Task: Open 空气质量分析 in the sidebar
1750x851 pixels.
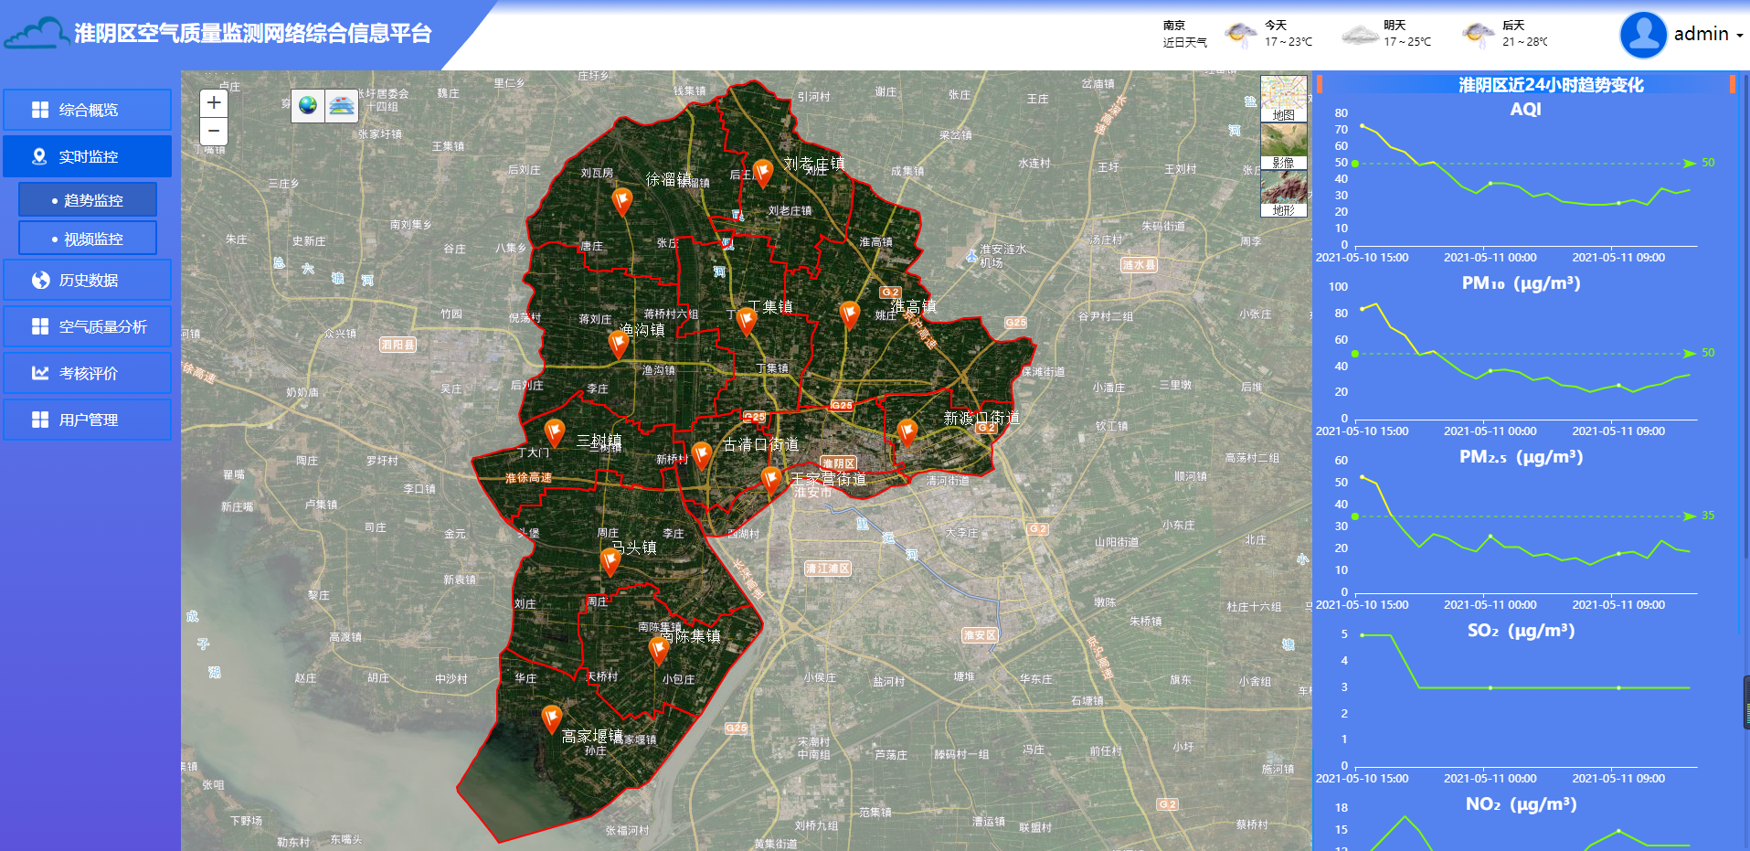Action: (x=88, y=326)
